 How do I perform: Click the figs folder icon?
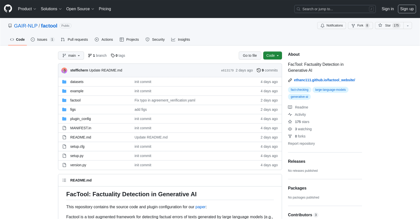tap(64, 109)
